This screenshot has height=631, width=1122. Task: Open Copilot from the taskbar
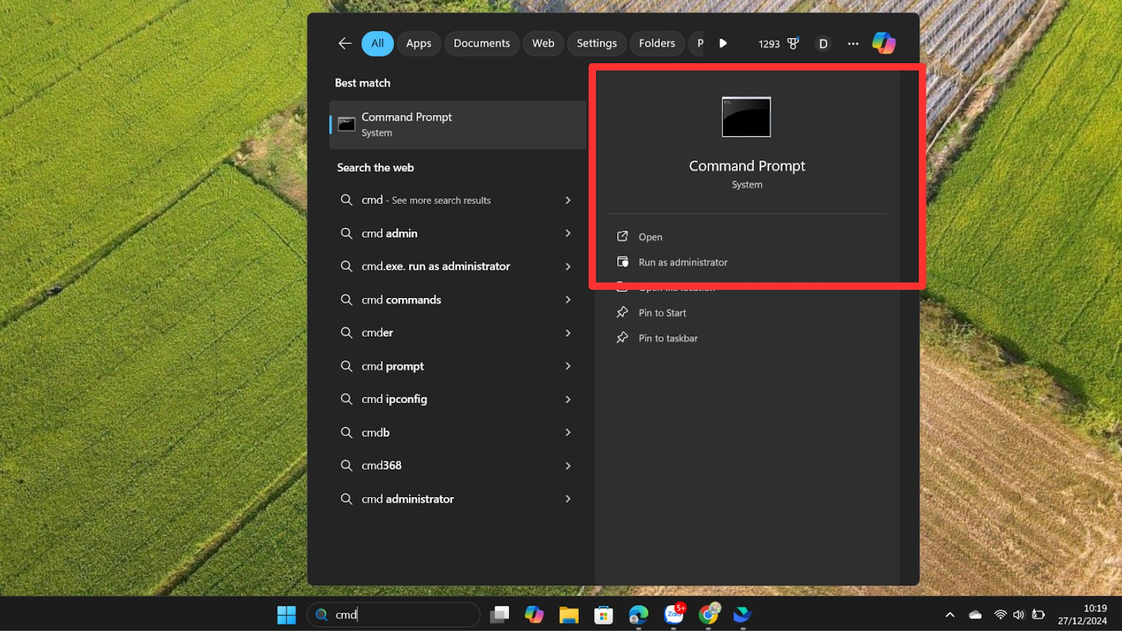534,615
